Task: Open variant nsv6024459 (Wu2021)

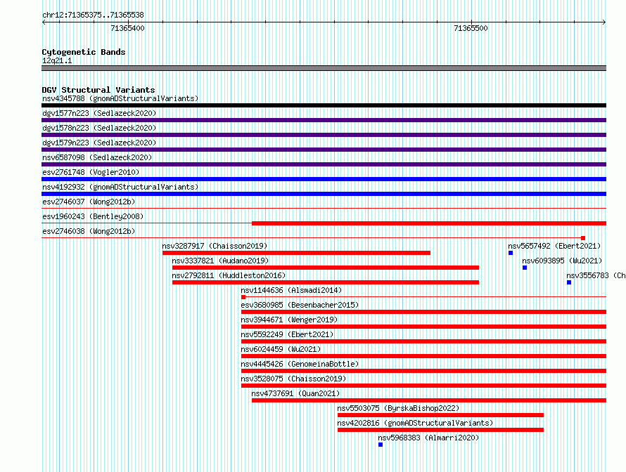Action: [281, 349]
